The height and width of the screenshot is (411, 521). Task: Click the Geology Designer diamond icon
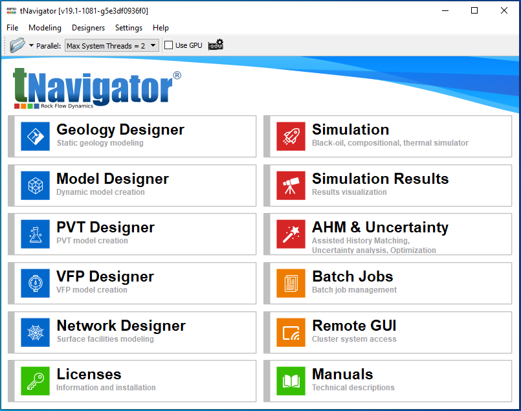click(35, 136)
